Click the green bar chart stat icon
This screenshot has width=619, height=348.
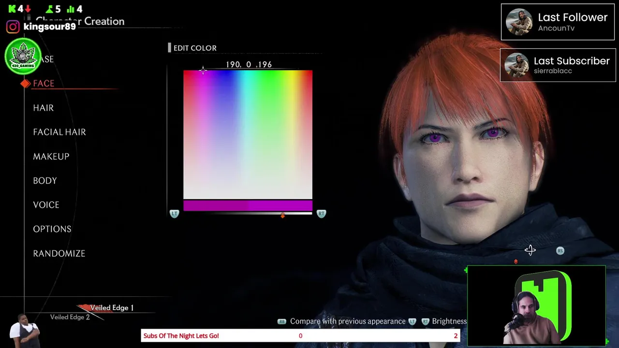coord(71,9)
